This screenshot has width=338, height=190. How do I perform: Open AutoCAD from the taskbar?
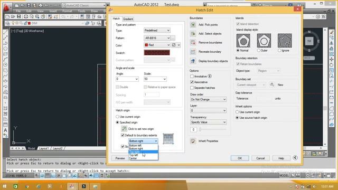tap(72, 186)
